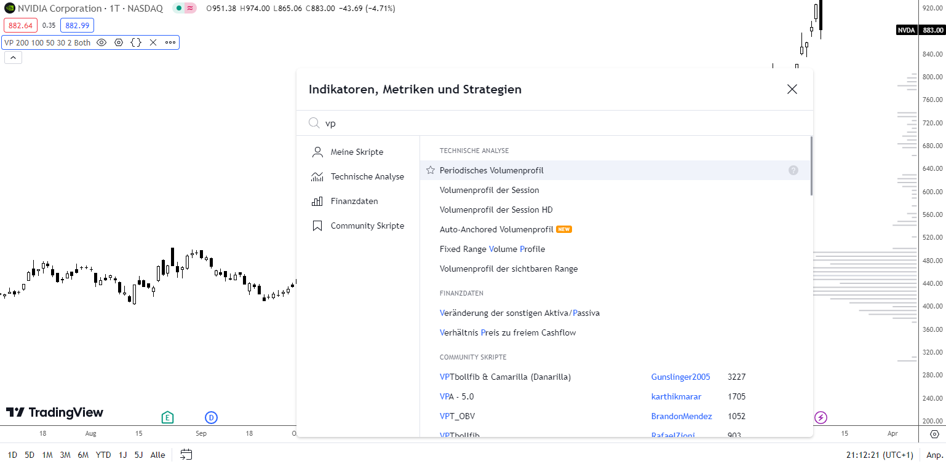
Task: Click blue dividend D marker
Action: coord(211,418)
